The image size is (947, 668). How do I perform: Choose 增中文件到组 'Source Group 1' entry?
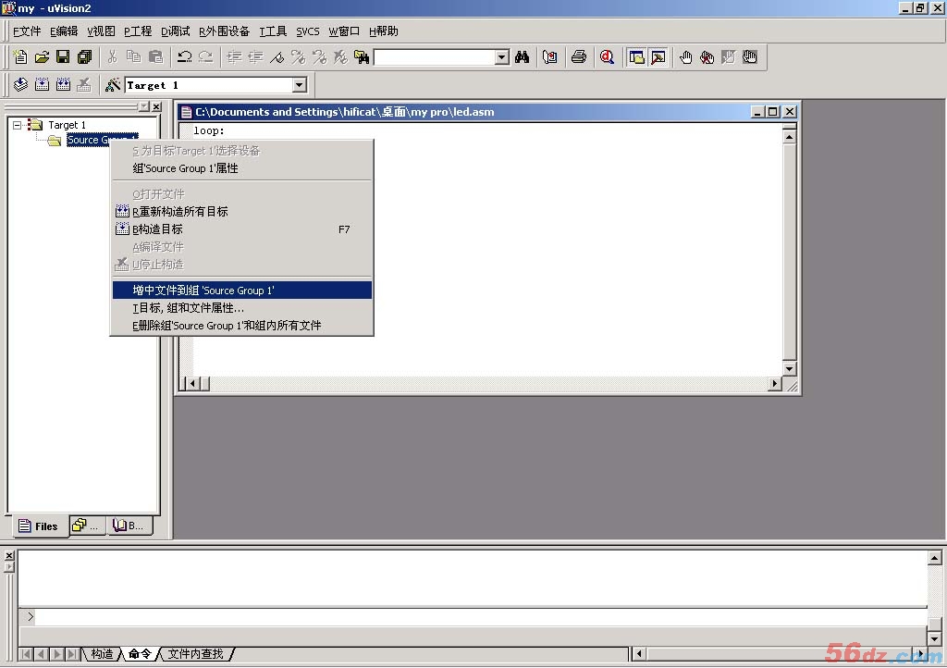click(x=242, y=291)
